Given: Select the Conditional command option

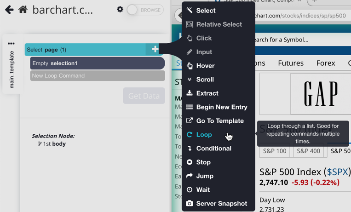Looking at the screenshot, I should pyautogui.click(x=213, y=149).
